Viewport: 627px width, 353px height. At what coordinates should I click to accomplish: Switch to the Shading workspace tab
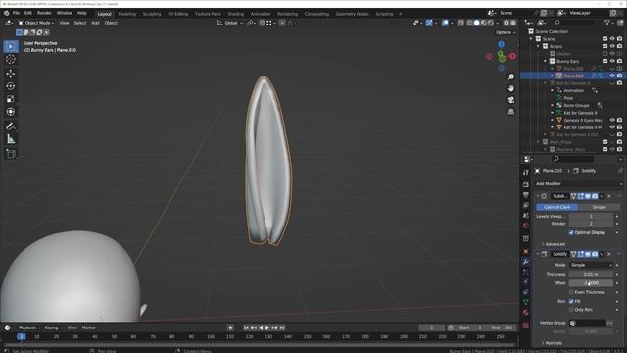coord(235,14)
